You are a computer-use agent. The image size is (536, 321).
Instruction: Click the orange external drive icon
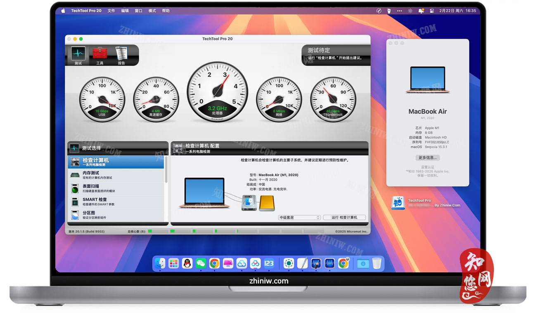coord(266,203)
